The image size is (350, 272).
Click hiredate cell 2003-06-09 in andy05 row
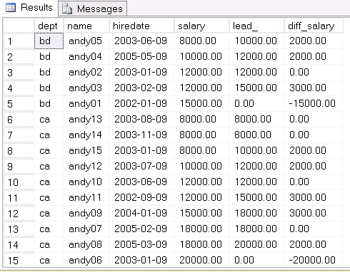(x=141, y=41)
